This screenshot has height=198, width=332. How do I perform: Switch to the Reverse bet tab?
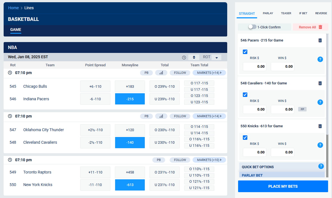point(321,13)
